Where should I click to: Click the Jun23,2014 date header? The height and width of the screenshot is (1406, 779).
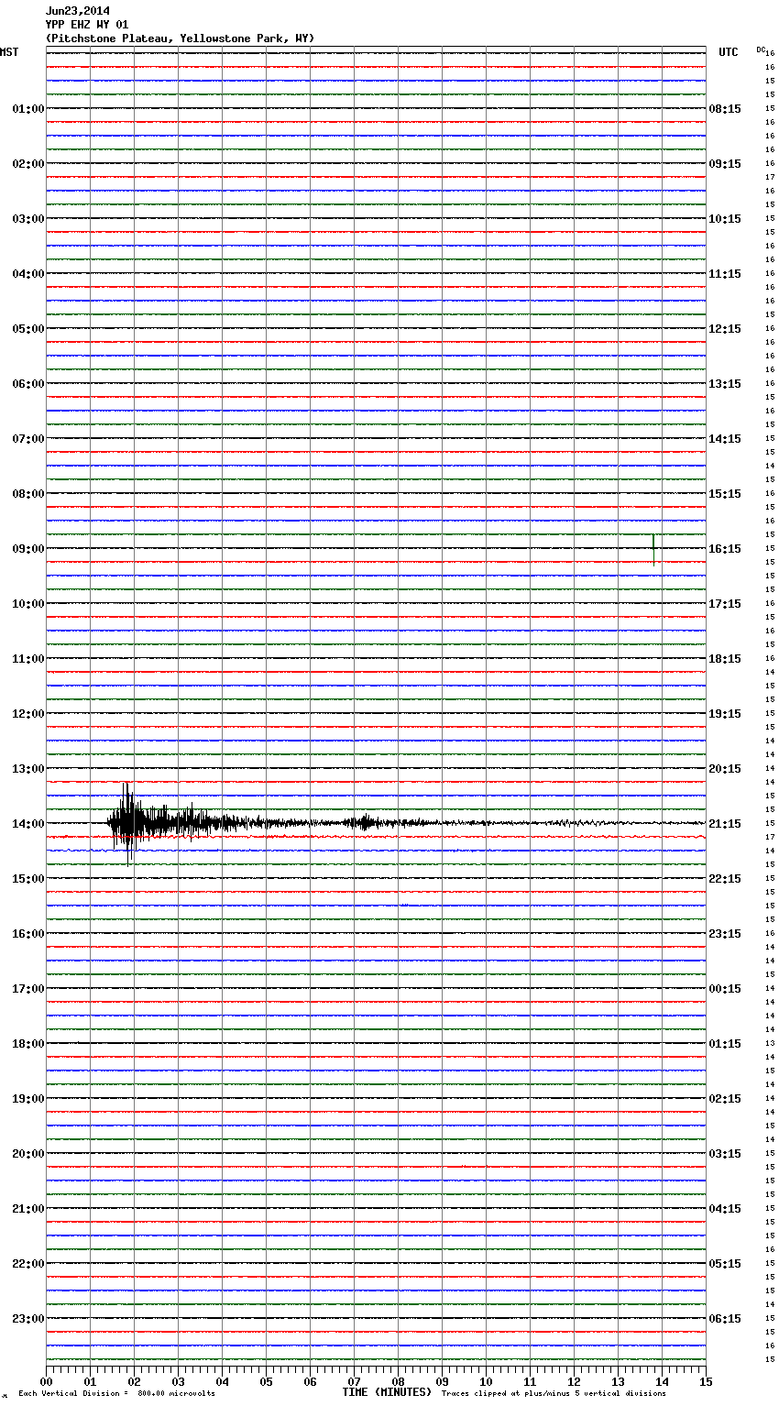point(77,11)
